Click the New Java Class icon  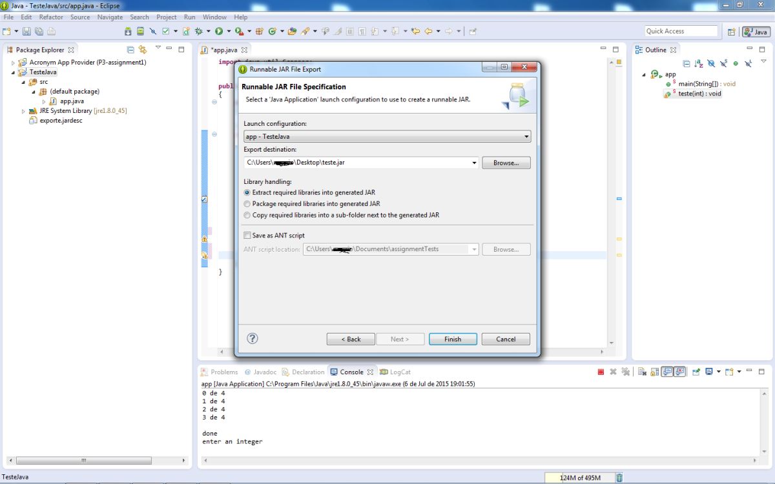pos(273,31)
